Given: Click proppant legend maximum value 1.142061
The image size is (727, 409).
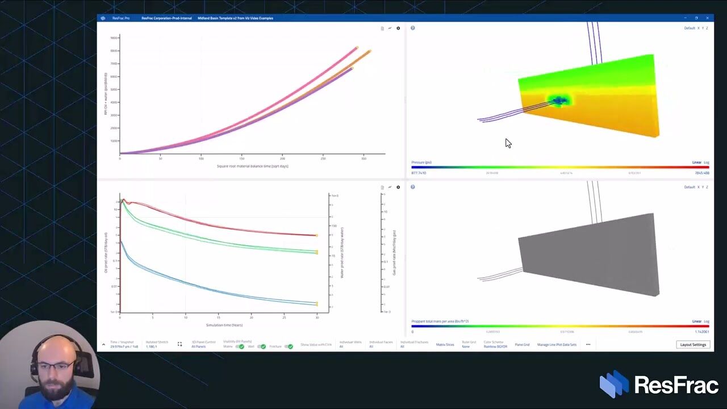Looking at the screenshot, I should point(702,332).
